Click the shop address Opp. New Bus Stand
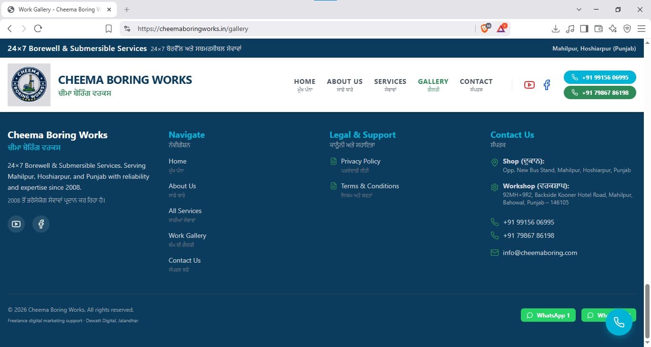This screenshot has width=651, height=347. pos(567,170)
